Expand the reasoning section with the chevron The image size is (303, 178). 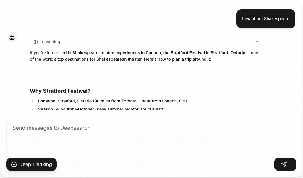(x=257, y=42)
